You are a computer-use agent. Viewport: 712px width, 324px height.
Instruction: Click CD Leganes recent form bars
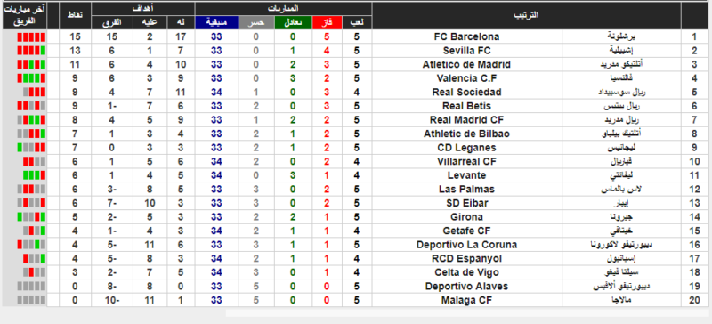(31, 148)
